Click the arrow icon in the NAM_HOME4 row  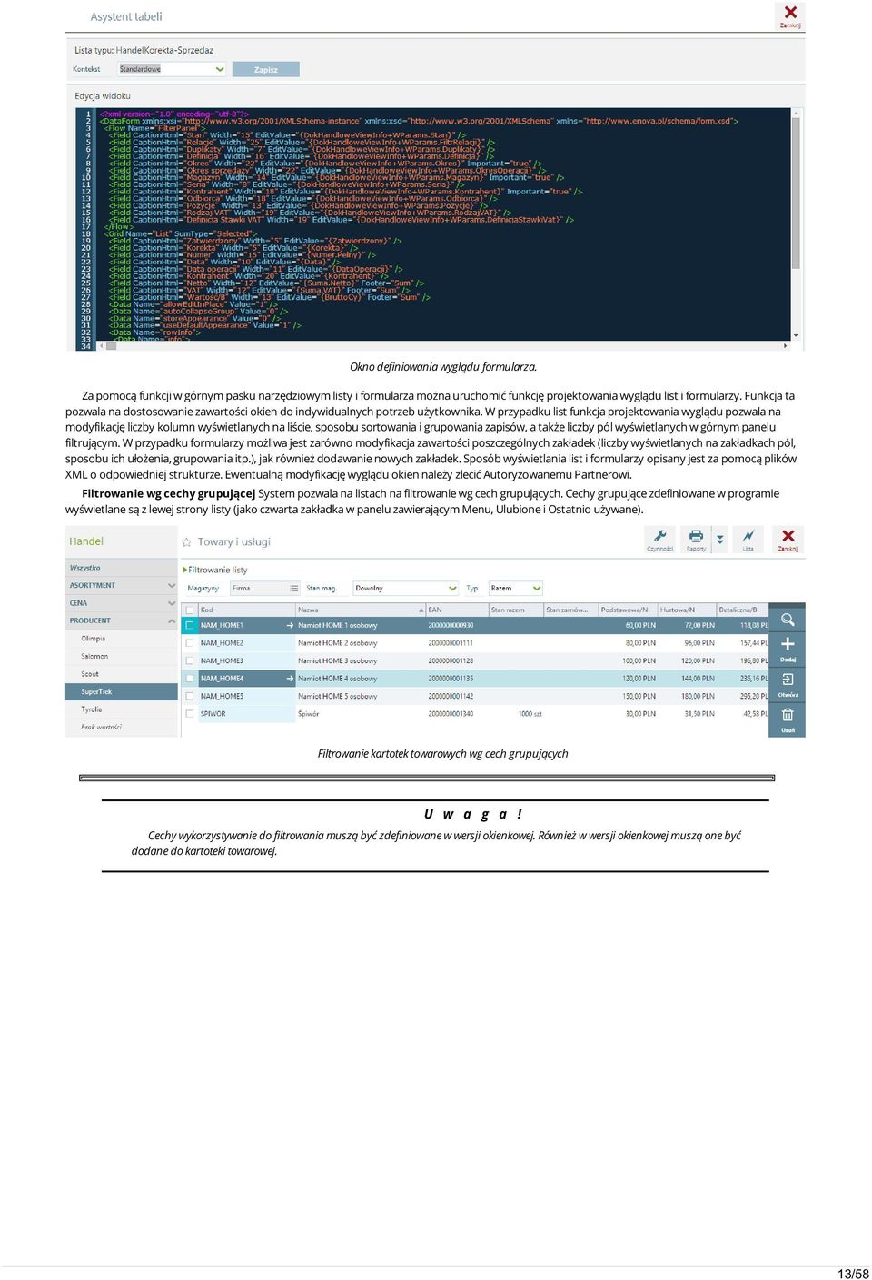290,679
